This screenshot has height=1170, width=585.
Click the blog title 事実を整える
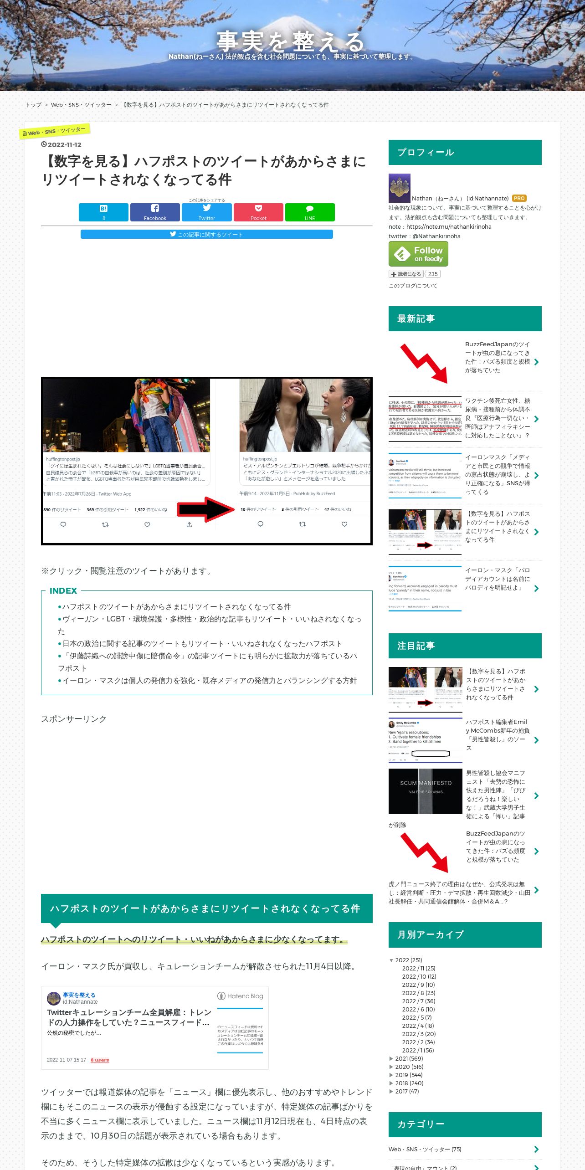pyautogui.click(x=291, y=41)
